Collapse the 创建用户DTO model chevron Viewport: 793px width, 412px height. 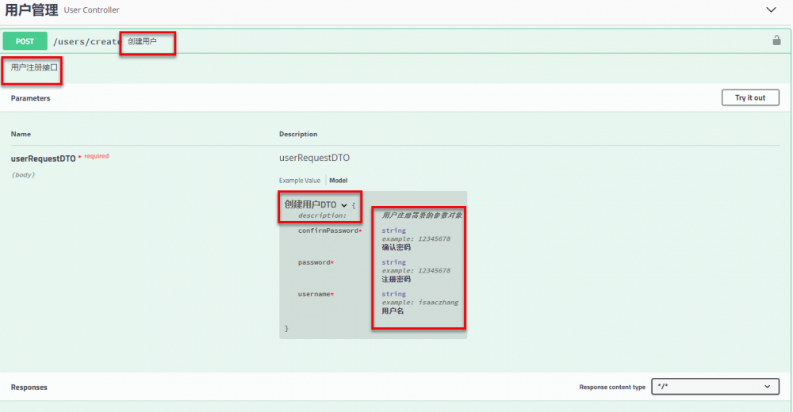tap(344, 205)
